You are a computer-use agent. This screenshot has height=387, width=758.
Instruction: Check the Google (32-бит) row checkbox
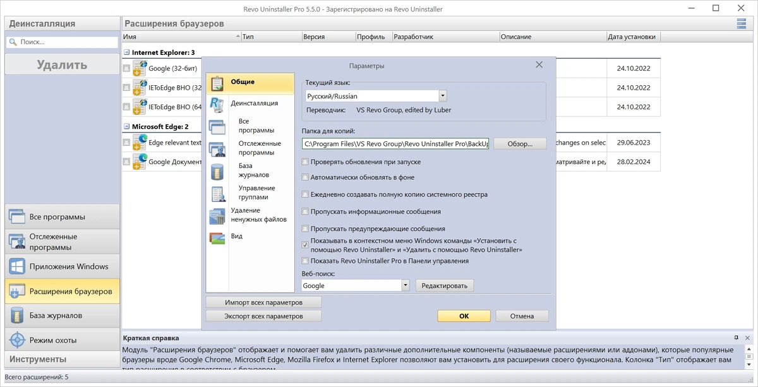[127, 68]
